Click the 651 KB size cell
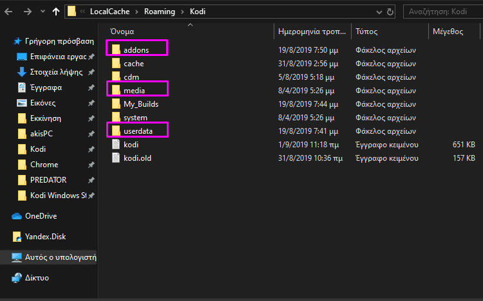This screenshot has width=483, height=301. tap(464, 145)
